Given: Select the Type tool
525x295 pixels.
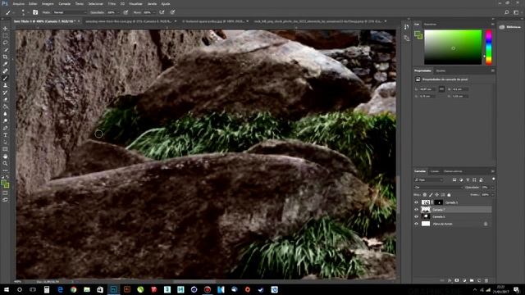Looking at the screenshot, I should (x=5, y=134).
